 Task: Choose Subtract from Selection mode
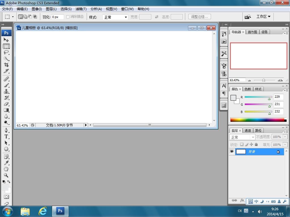(x=30, y=17)
